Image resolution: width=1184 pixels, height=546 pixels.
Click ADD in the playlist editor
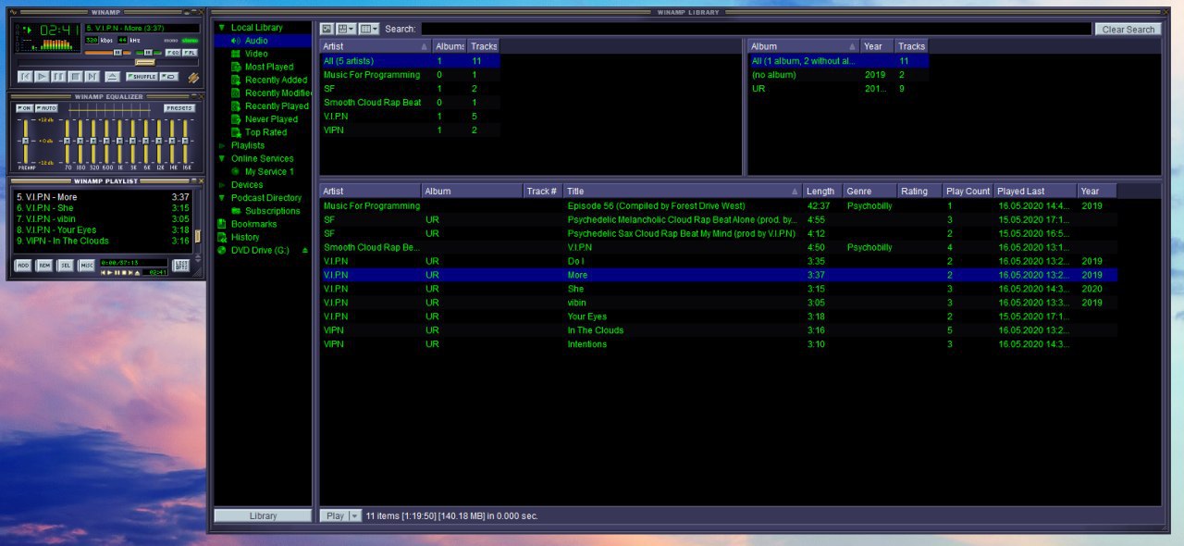point(23,266)
